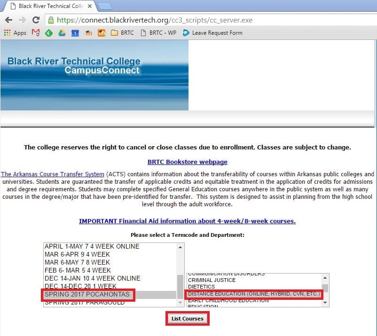Open the Apps grid bookmark

(15, 33)
